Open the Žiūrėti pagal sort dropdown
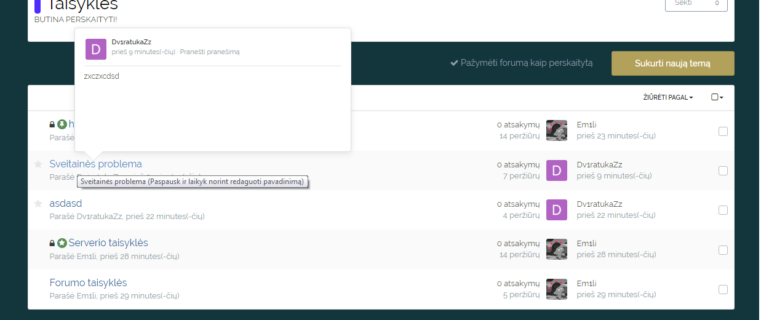The height and width of the screenshot is (320, 777). [668, 97]
